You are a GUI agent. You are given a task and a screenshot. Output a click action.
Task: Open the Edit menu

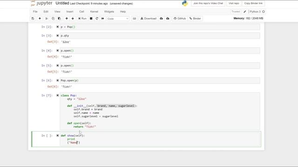(x=46, y=12)
